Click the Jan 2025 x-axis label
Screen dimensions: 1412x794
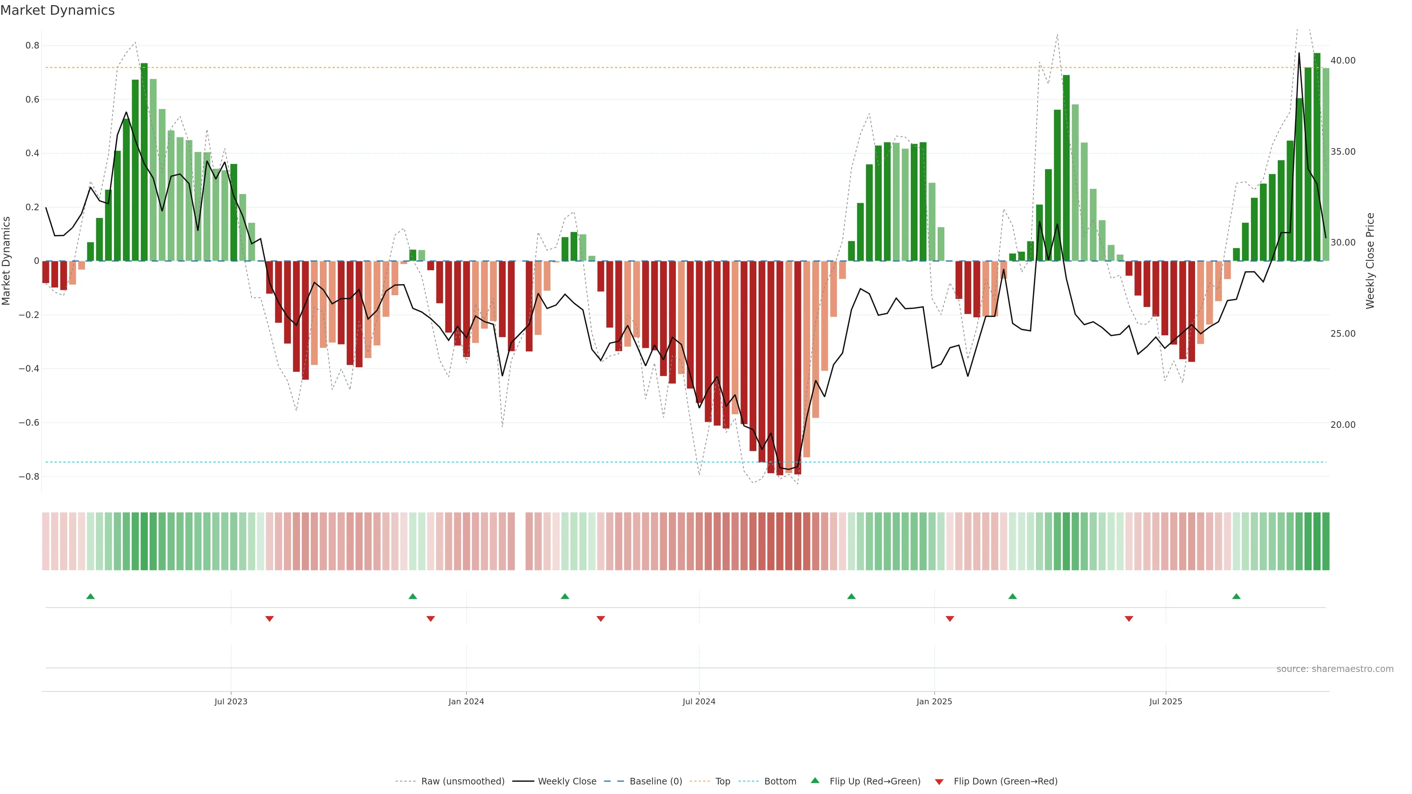click(x=934, y=701)
